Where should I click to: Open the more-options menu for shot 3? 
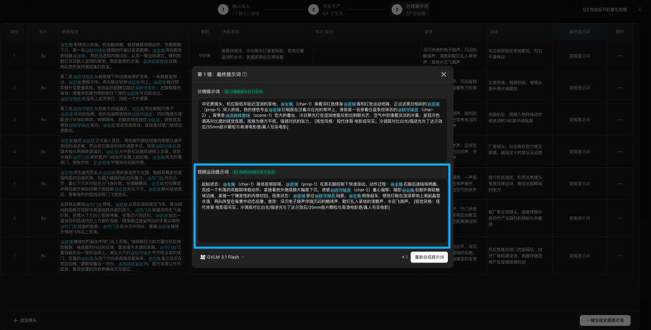(620, 120)
